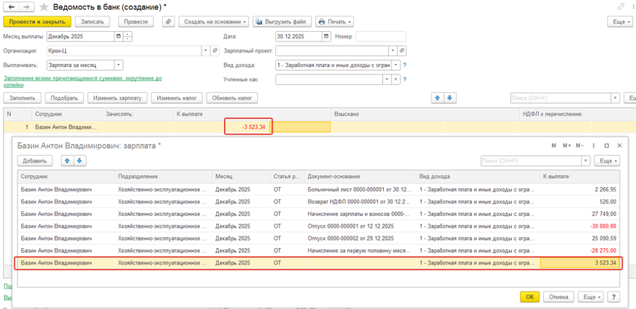The height and width of the screenshot is (309, 636).
Task: Click Провести и закрыть button
Action: click(x=37, y=22)
